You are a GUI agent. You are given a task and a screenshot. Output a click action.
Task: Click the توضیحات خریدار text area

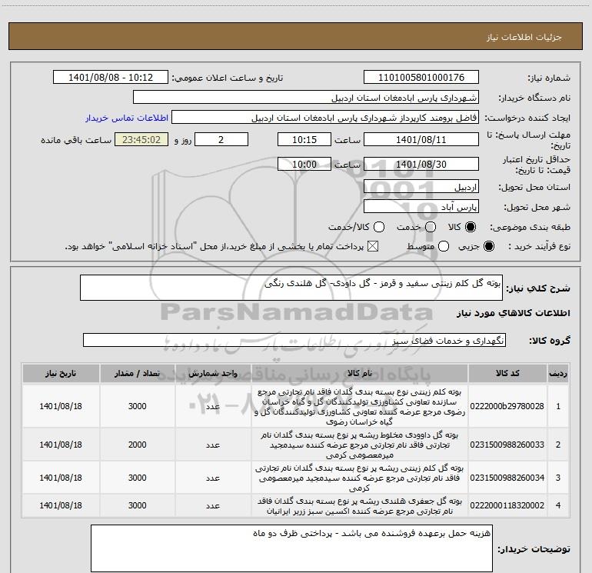[x=291, y=548]
